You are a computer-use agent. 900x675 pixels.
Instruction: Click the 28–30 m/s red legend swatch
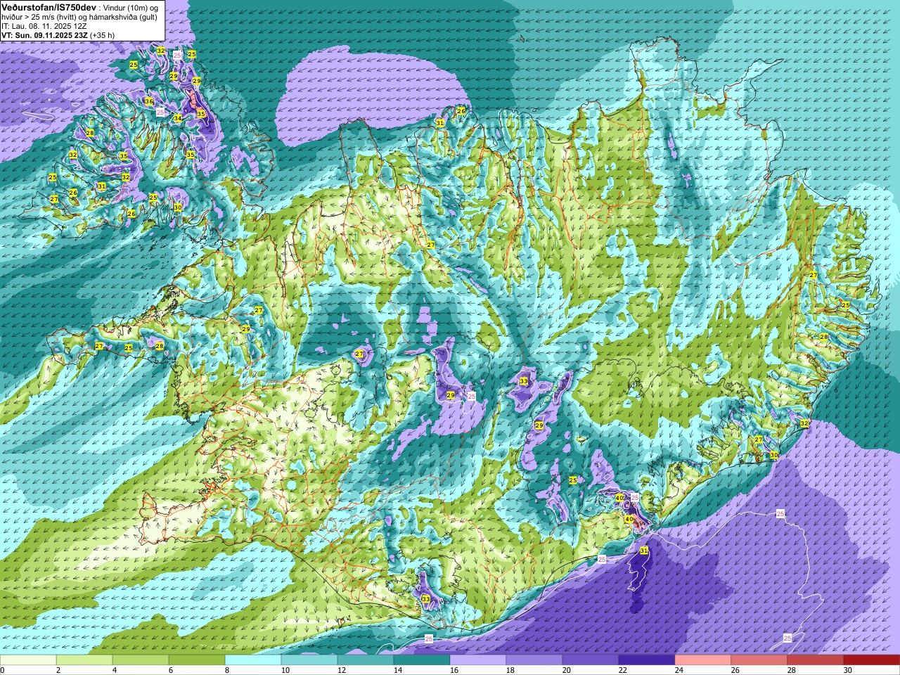816,660
